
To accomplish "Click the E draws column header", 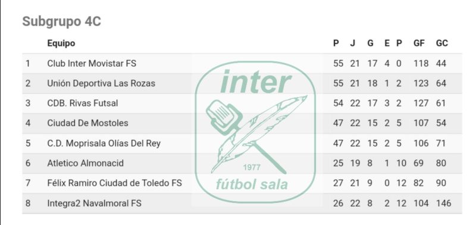I will click(387, 43).
